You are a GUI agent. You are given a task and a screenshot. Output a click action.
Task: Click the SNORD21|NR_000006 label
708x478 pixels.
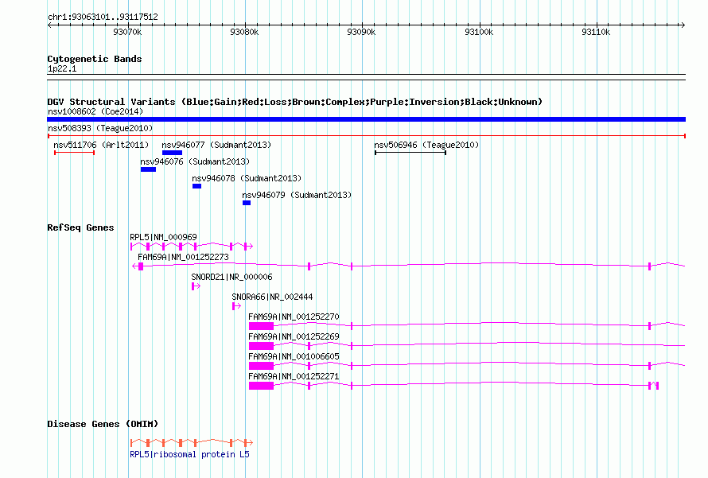231,277
